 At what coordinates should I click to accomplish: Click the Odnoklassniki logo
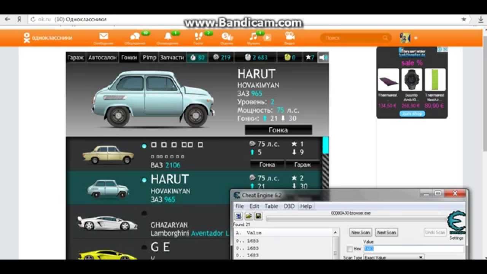(x=48, y=37)
